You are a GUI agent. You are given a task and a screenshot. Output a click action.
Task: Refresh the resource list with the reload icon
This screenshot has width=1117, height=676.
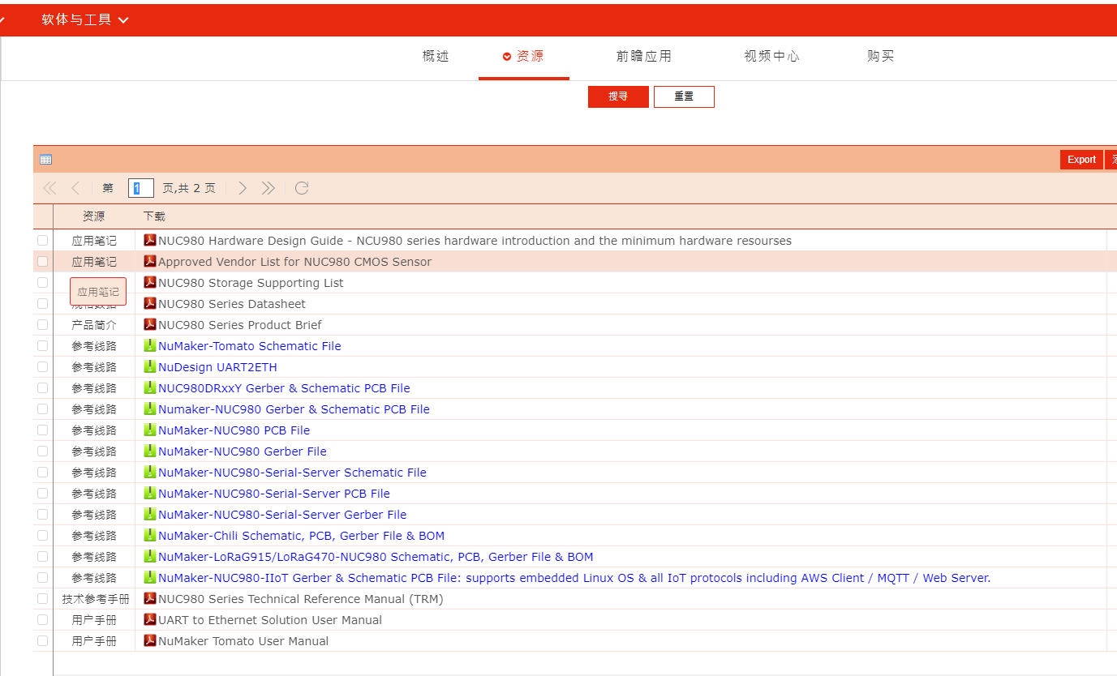coord(302,187)
